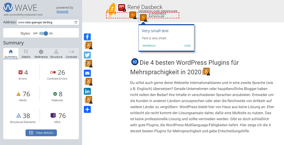Open the CODE link in the tooltip

pyautogui.click(x=188, y=46)
